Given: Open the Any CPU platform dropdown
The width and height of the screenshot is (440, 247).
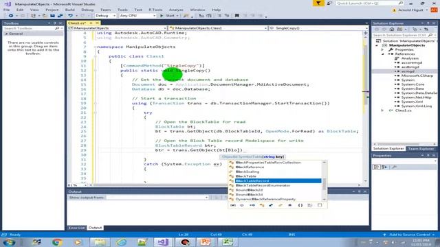Looking at the screenshot, I should 137,16.
